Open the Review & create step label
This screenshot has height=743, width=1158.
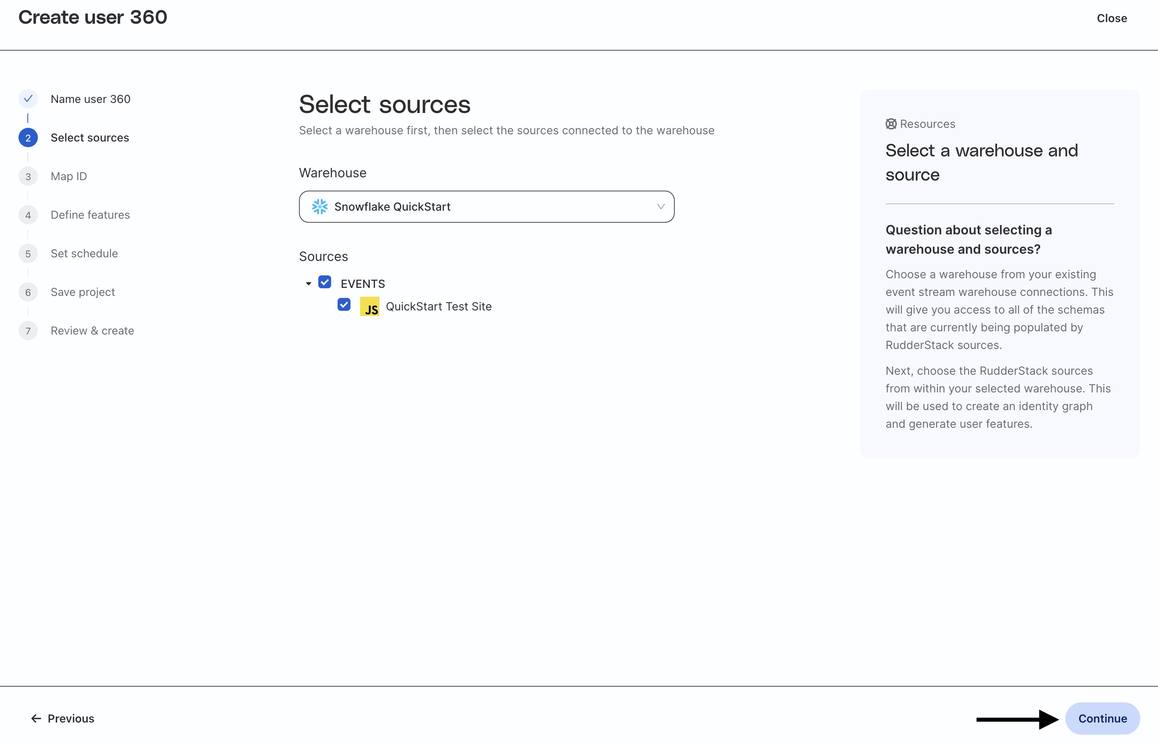pyautogui.click(x=92, y=330)
